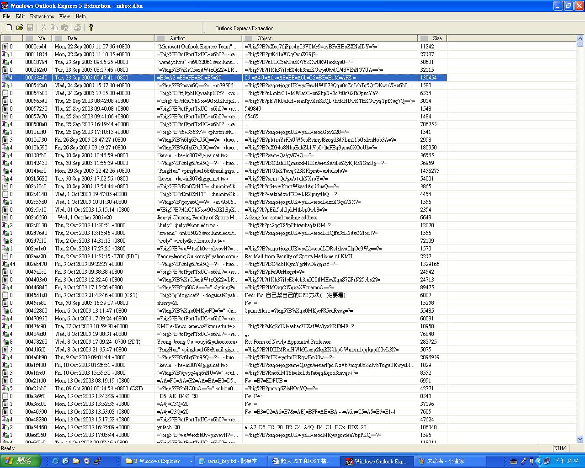The image size is (585, 468).
Task: Click the Windows Start button
Action: click(21, 461)
